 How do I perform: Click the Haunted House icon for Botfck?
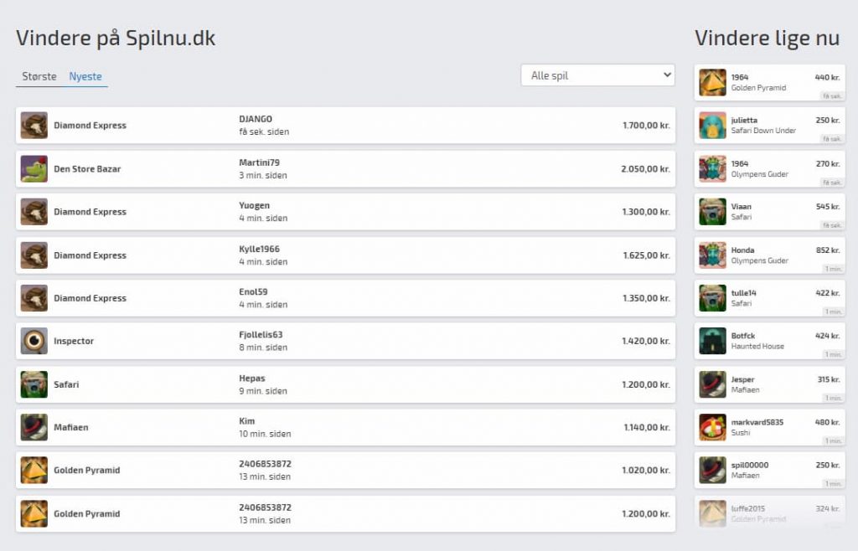pos(712,341)
